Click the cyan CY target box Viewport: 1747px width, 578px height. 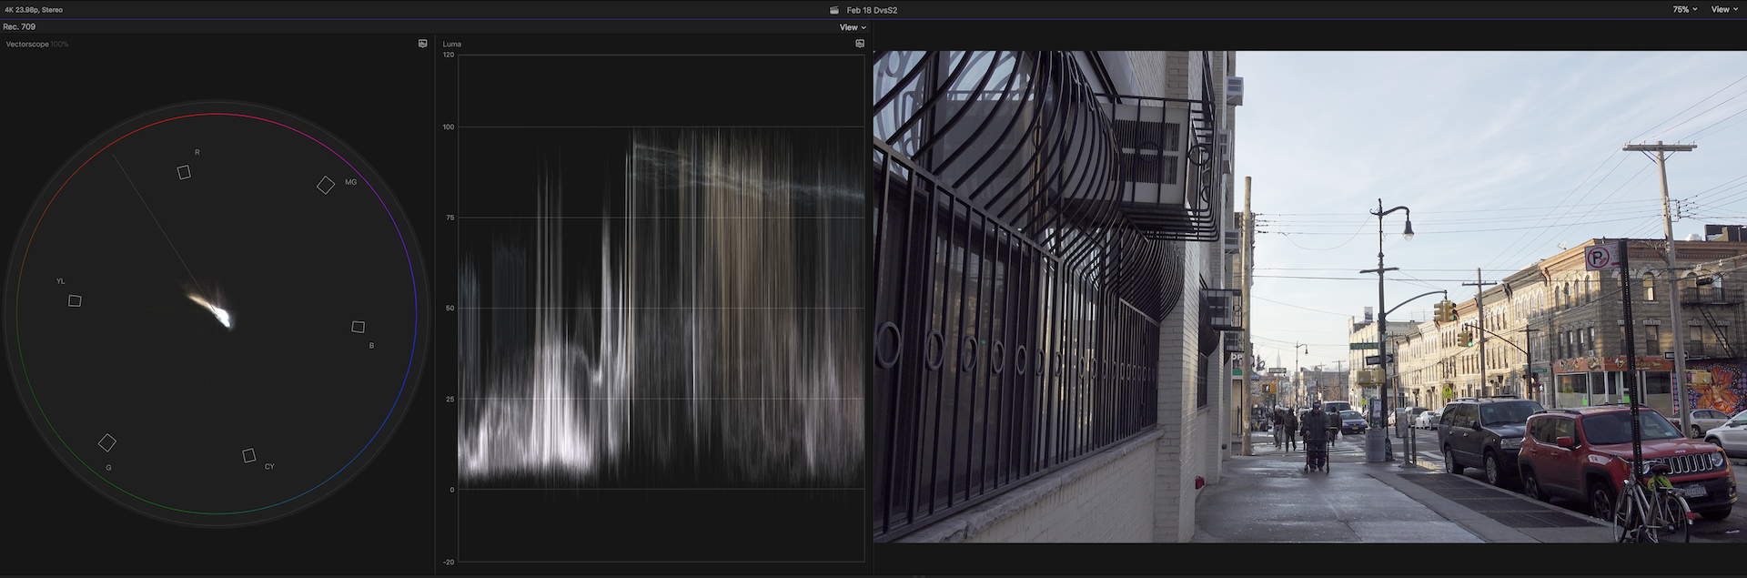pos(248,455)
